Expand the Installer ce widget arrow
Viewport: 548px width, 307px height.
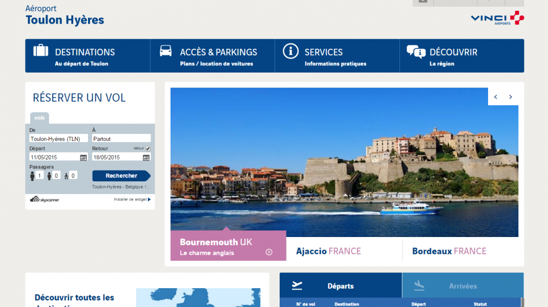click(x=149, y=200)
